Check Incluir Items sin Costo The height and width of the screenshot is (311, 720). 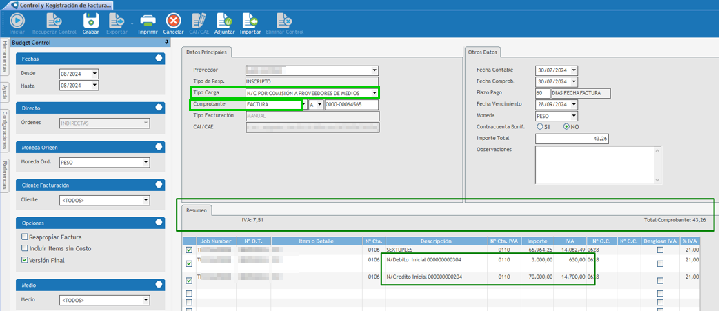coord(24,248)
